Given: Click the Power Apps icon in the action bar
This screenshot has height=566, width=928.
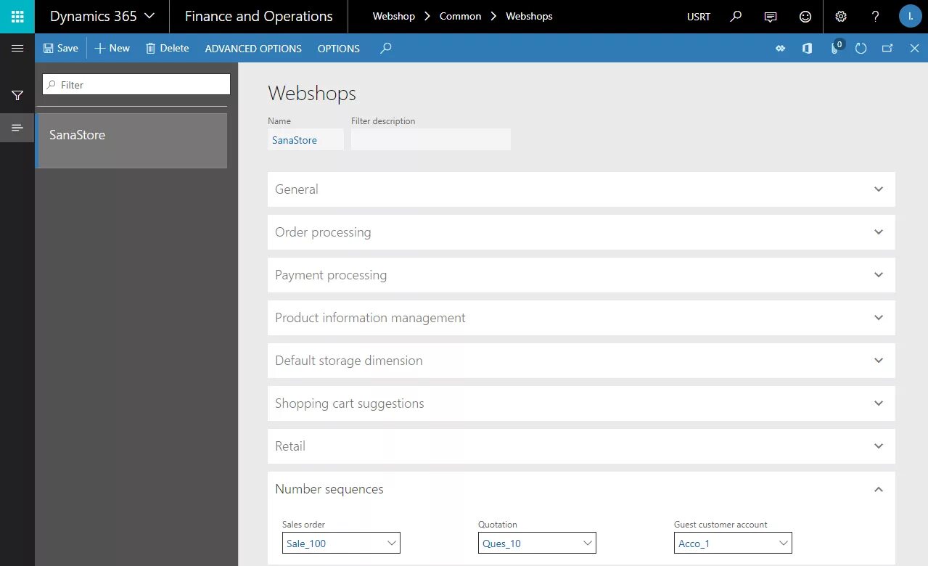Looking at the screenshot, I should click(780, 48).
